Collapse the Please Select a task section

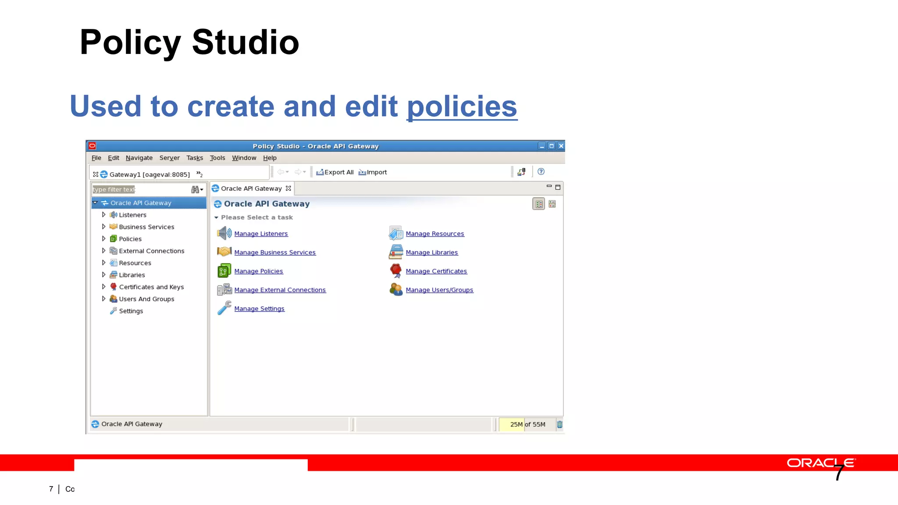(x=216, y=217)
